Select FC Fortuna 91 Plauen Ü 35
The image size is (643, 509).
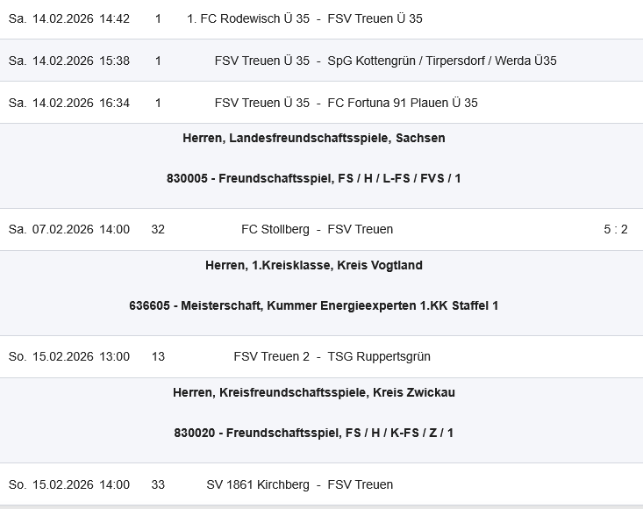click(x=402, y=103)
